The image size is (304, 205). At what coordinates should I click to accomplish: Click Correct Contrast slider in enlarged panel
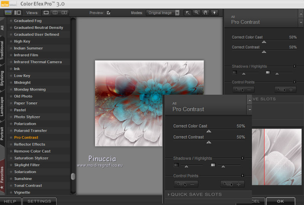tap(209, 142)
